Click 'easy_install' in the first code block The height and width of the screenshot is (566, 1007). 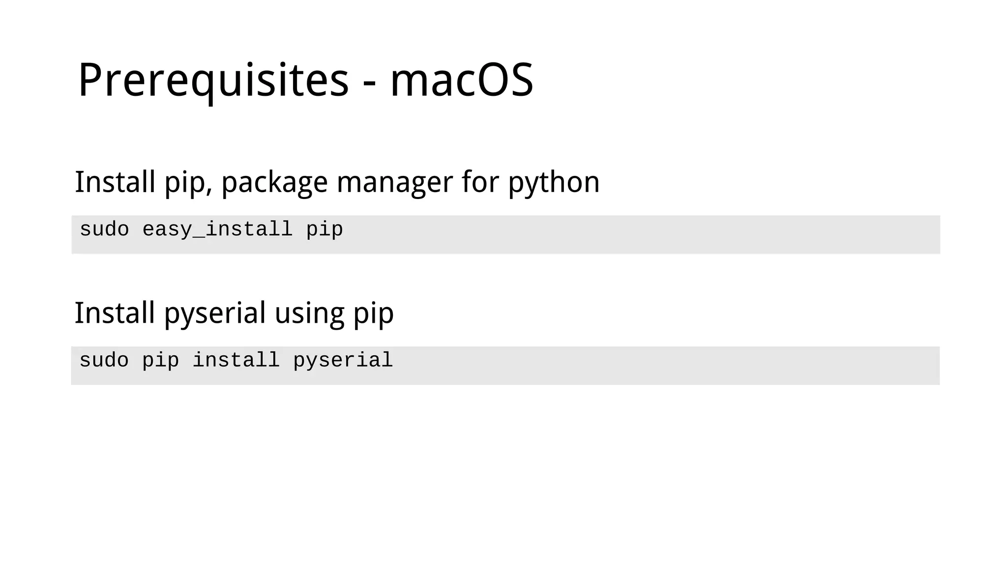coord(217,229)
